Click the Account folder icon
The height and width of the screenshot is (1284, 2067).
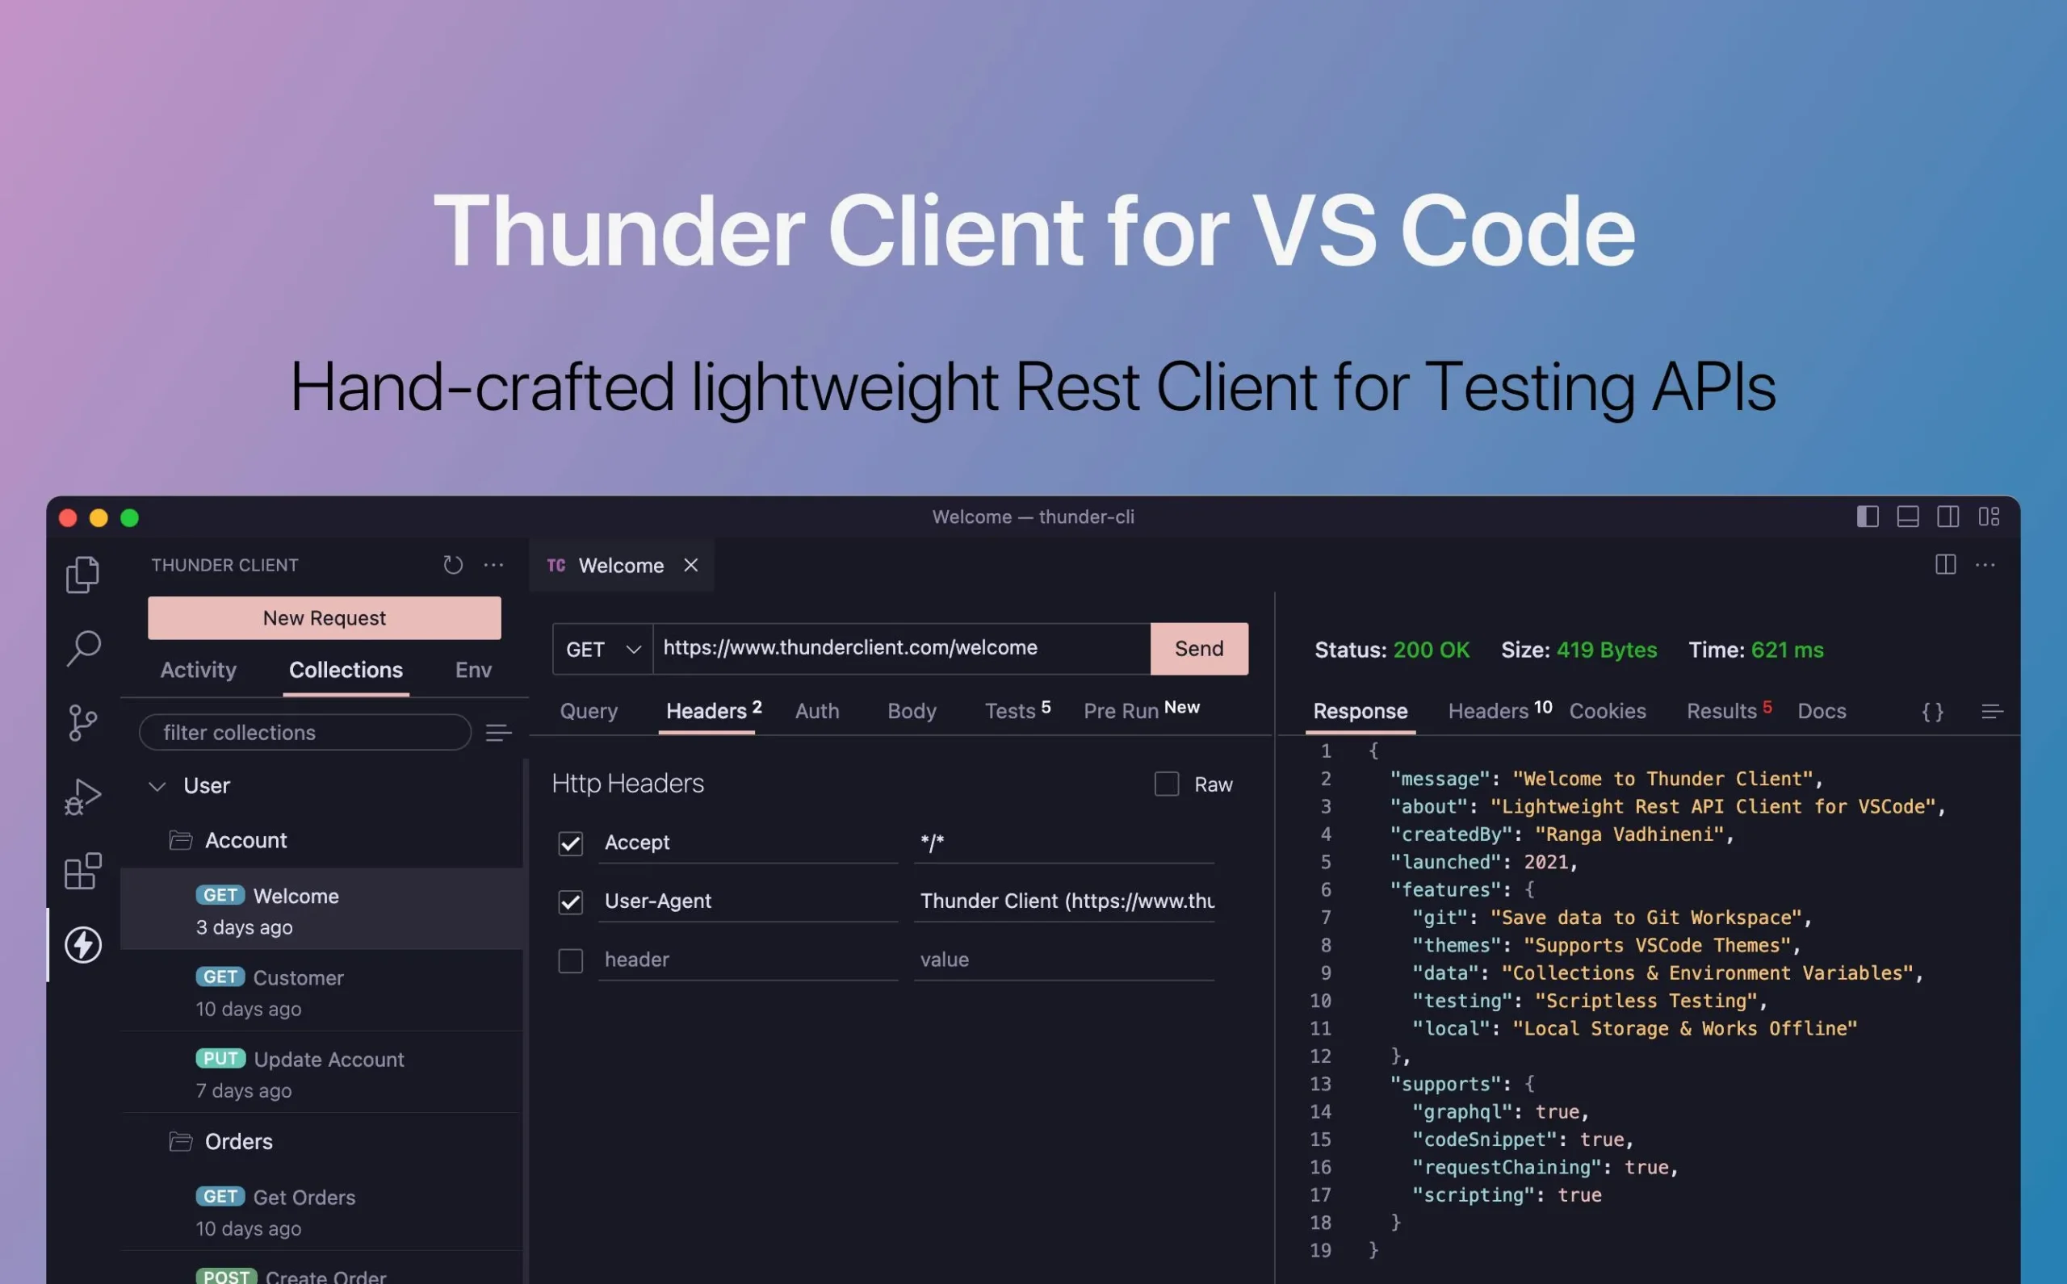(180, 840)
